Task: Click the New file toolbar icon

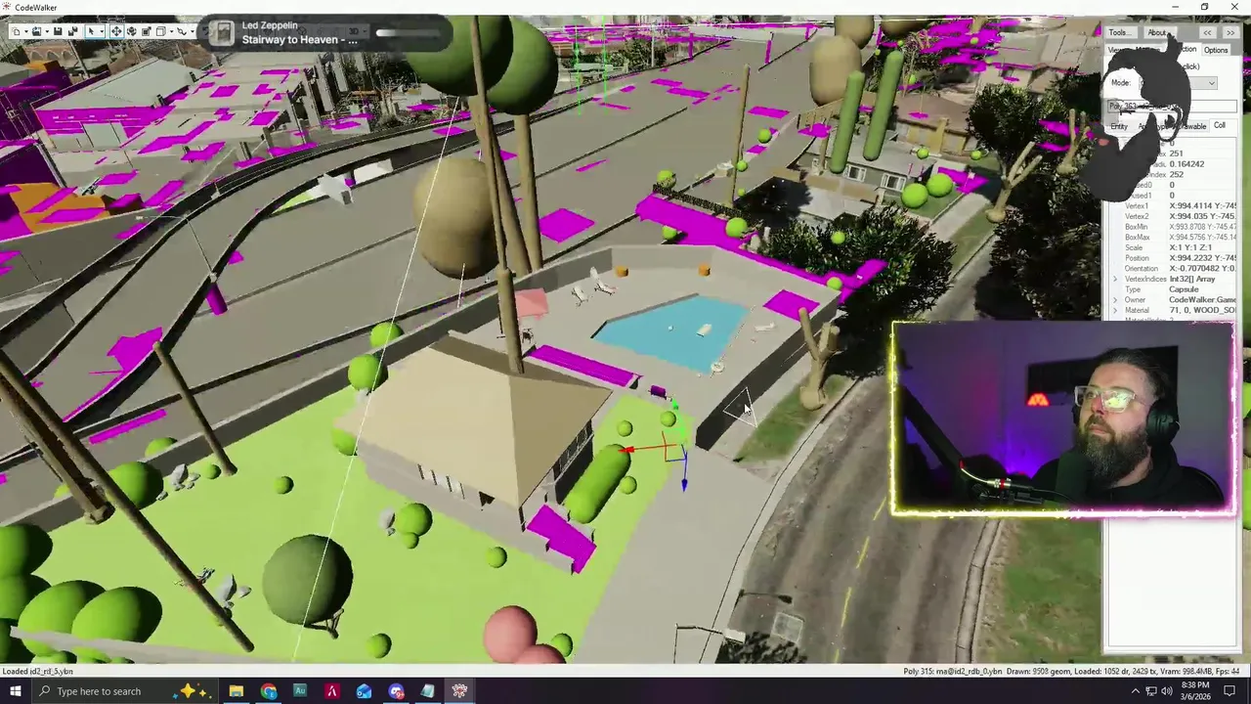Action: point(17,31)
